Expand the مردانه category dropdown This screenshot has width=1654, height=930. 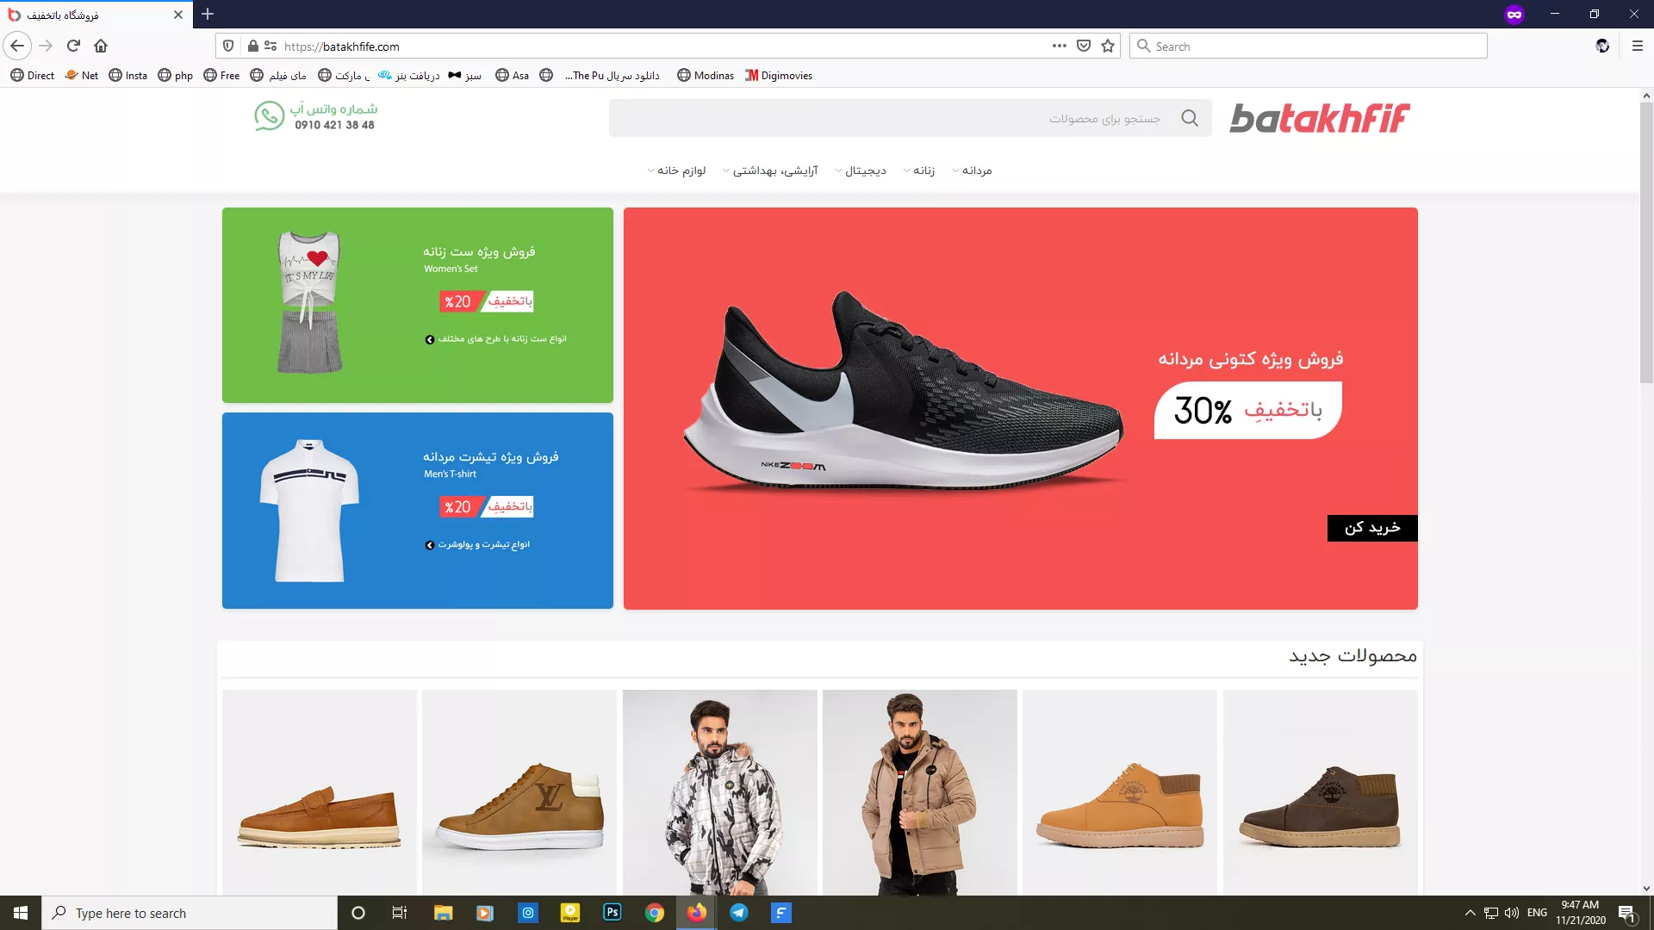click(x=976, y=170)
